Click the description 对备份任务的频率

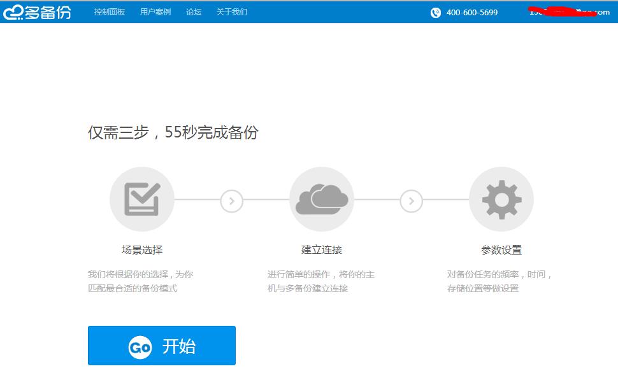pos(499,281)
